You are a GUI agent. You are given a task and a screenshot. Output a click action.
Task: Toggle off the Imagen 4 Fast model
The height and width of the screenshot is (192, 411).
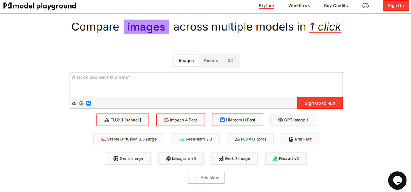180,120
